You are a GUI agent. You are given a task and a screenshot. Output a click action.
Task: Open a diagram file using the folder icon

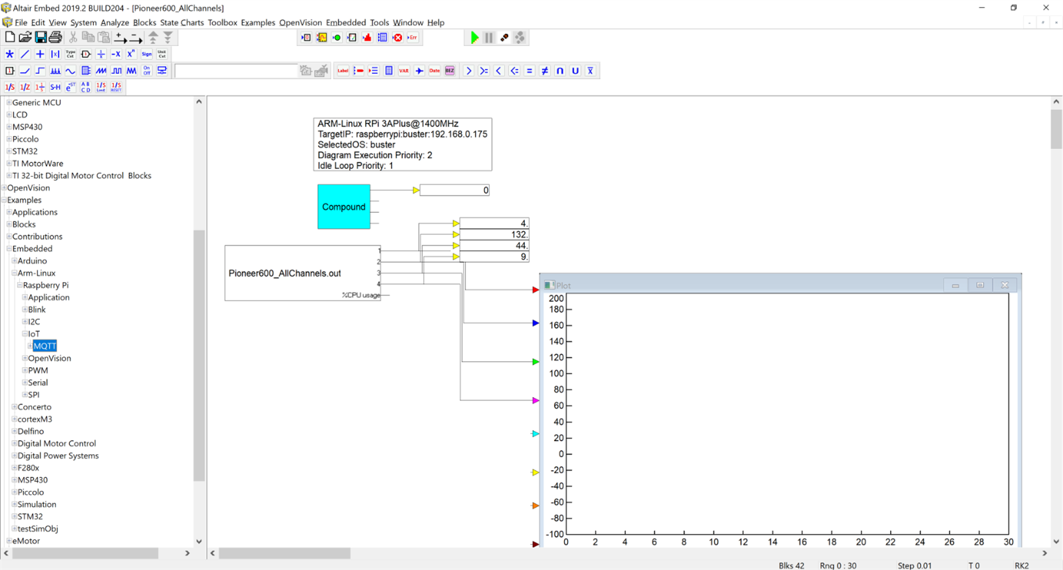pyautogui.click(x=25, y=37)
